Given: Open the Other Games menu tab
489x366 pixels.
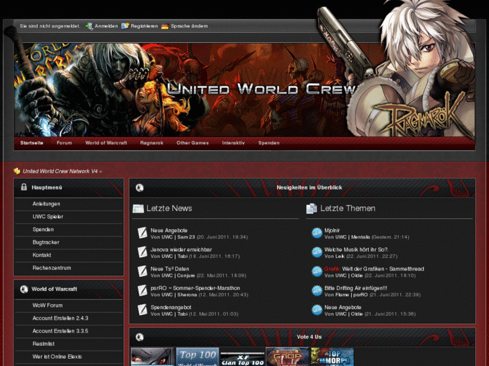Looking at the screenshot, I should (192, 143).
